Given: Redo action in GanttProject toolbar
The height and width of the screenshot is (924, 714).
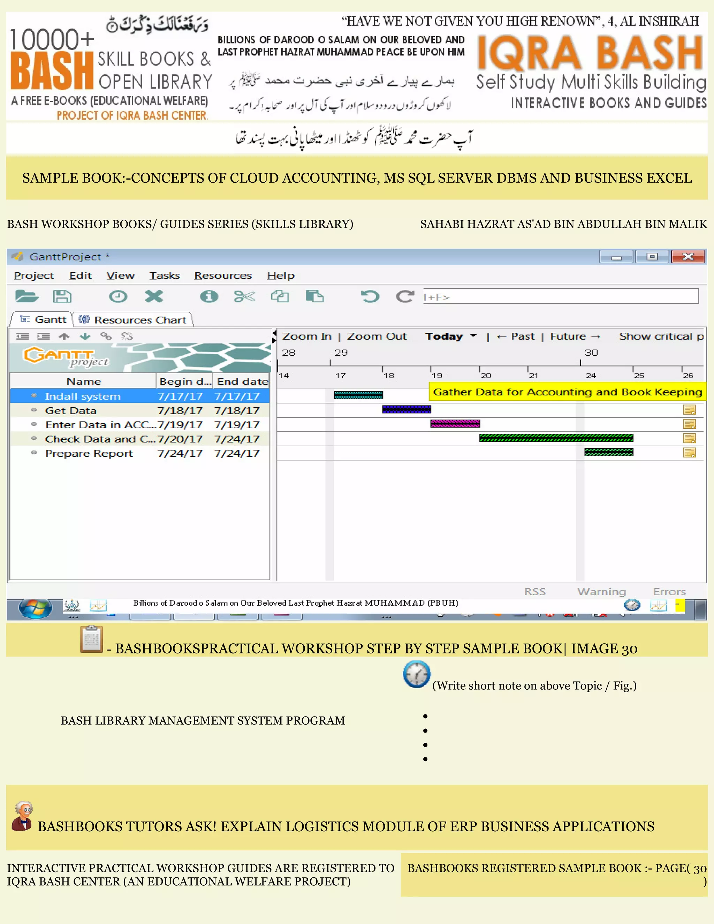Looking at the screenshot, I should 405,296.
